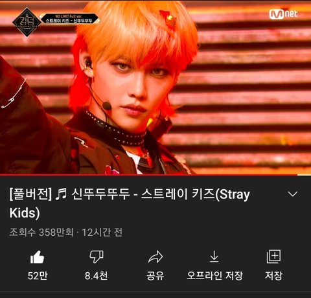This screenshot has height=298, width=311.
Task: Tap the thumbs-down dislike icon
Action: coord(97,257)
